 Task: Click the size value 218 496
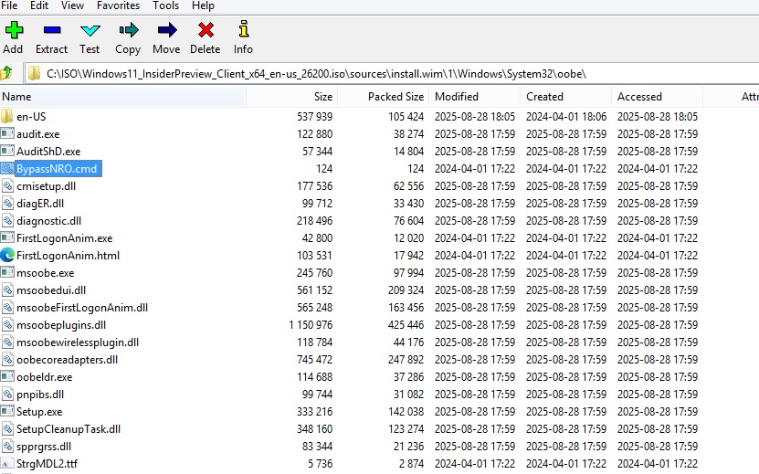coord(314,221)
